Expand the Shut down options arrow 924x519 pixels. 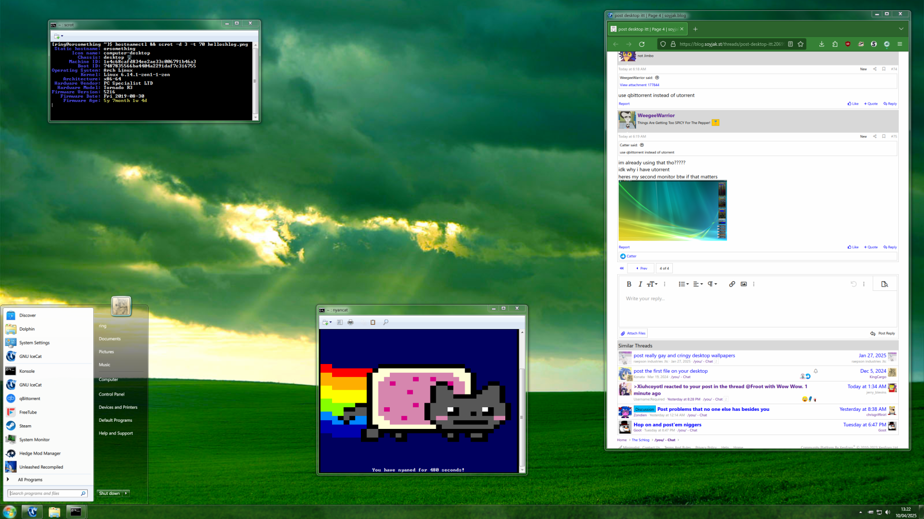[126, 493]
